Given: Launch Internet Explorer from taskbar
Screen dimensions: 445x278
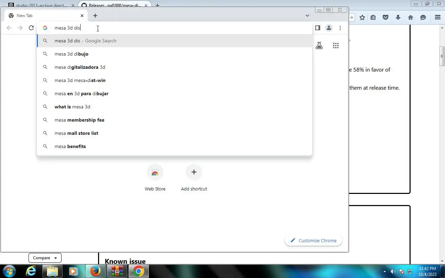Looking at the screenshot, I should tap(31, 271).
